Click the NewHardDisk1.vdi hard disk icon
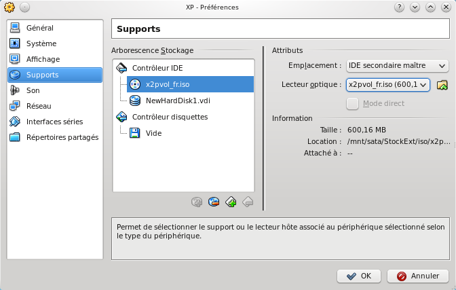Viewport: 456px width, 290px height. pos(134,101)
